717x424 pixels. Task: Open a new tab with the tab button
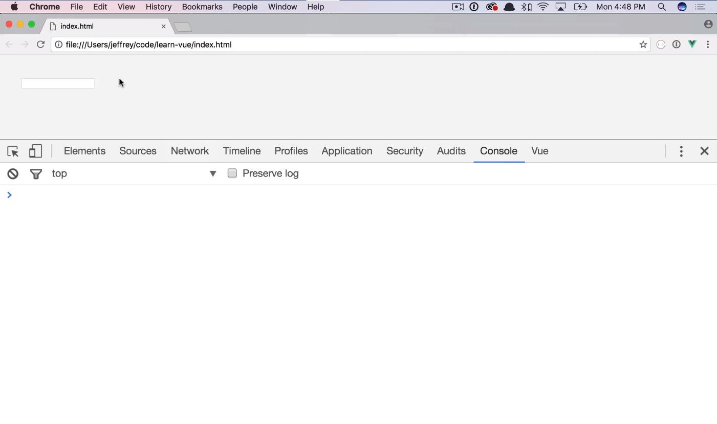click(183, 27)
